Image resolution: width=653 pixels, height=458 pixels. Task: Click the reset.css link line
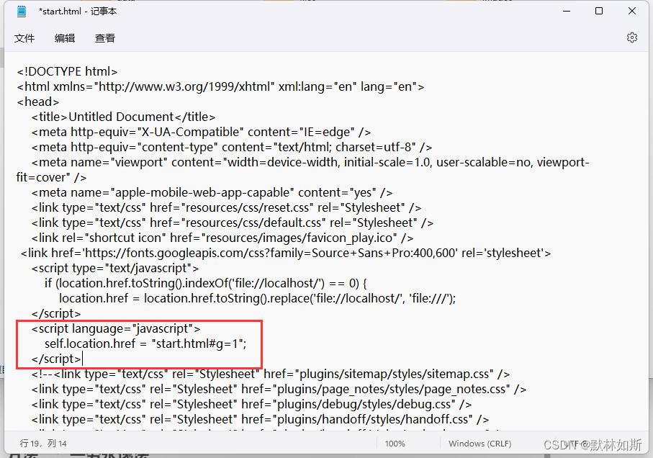pyautogui.click(x=226, y=207)
